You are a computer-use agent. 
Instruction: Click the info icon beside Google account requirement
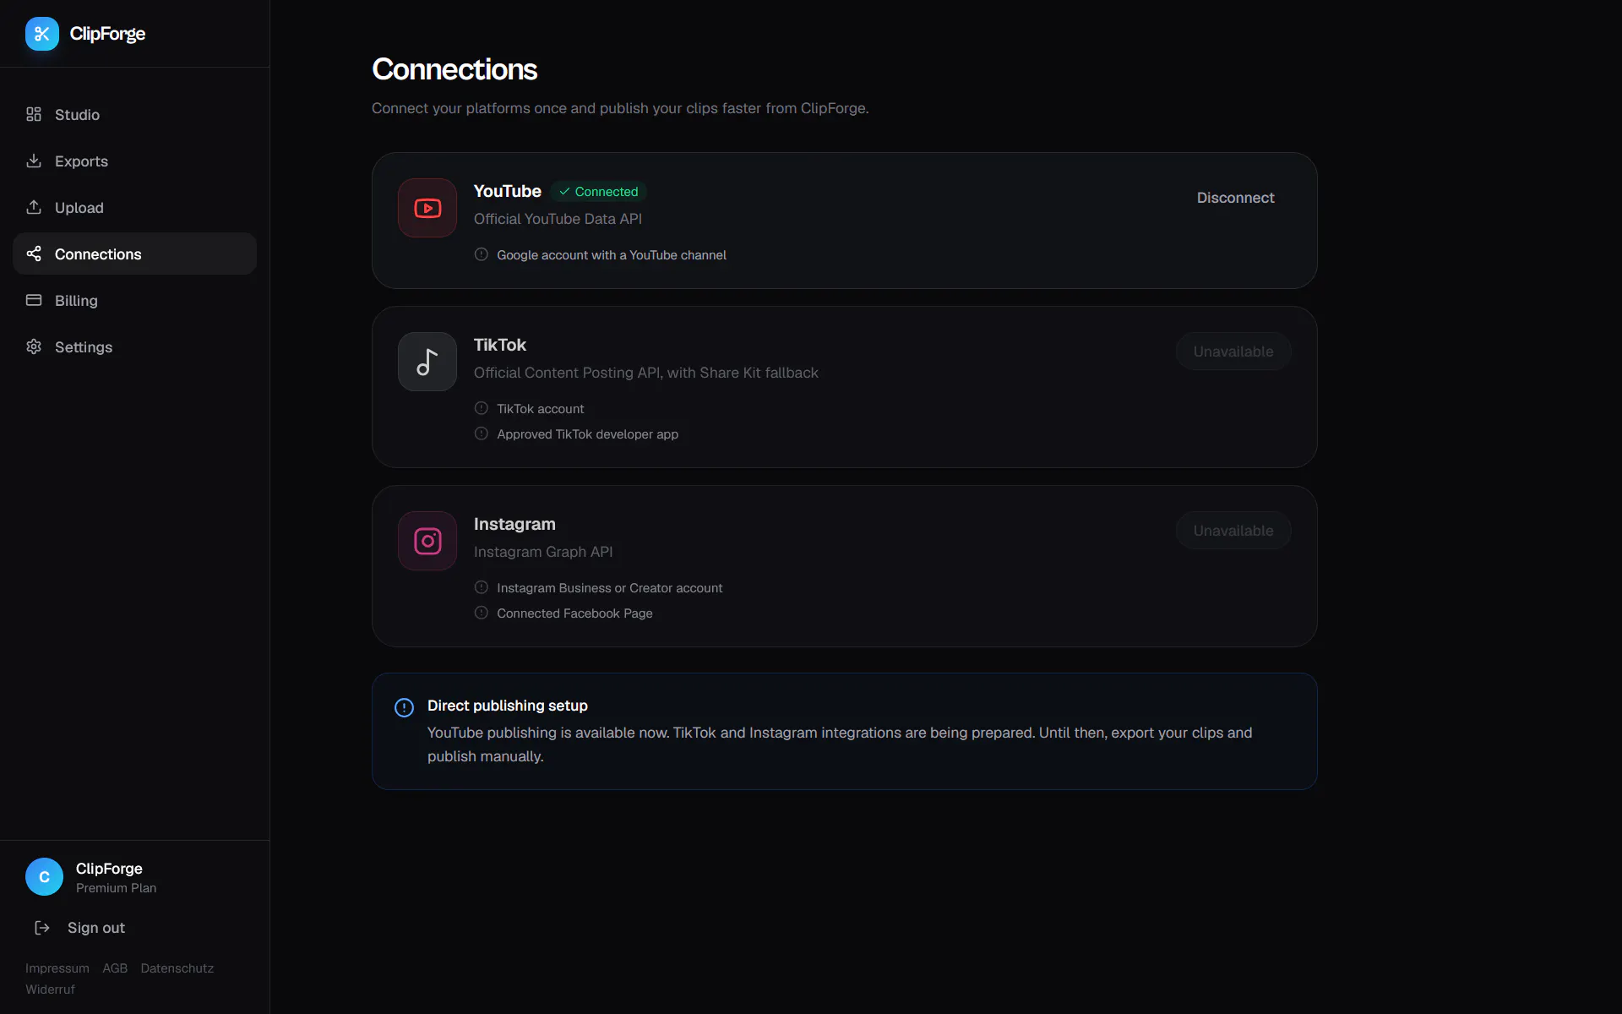point(482,254)
